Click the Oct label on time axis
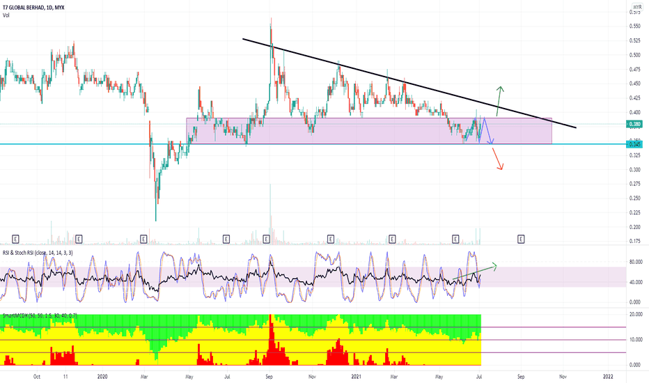The height and width of the screenshot is (383, 649). [x=37, y=376]
